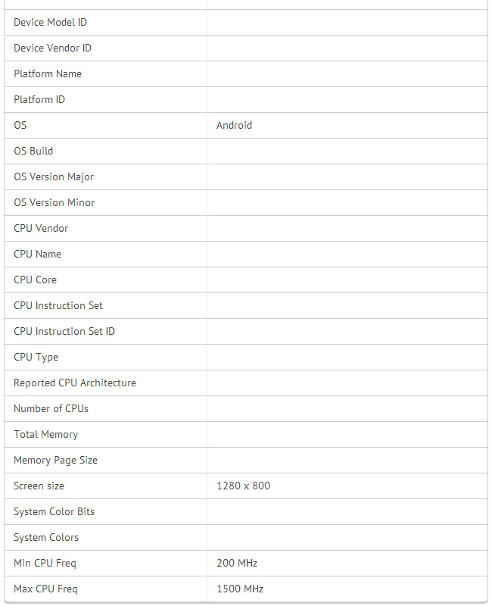Image resolution: width=492 pixels, height=606 pixels.
Task: Select the Number of CPUs label
Action: tap(51, 409)
